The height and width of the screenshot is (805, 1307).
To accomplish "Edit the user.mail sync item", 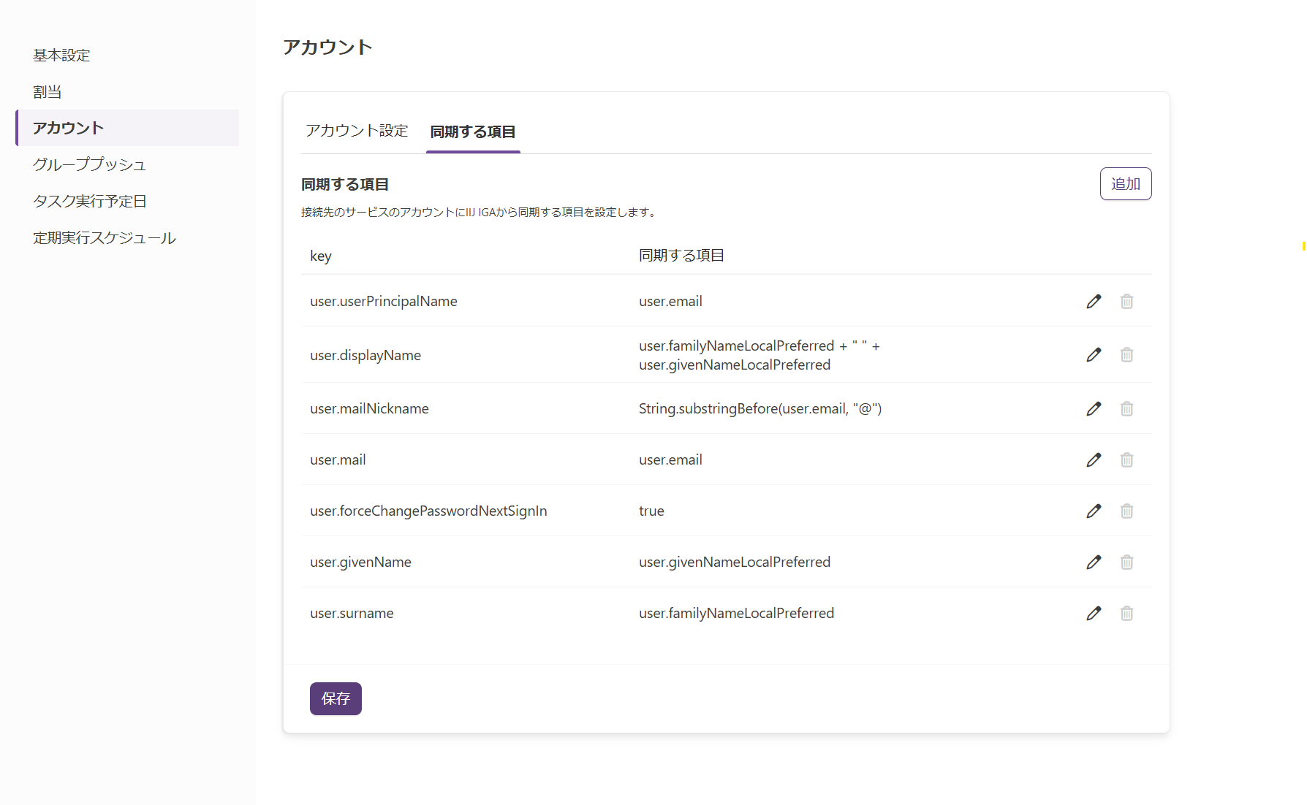I will coord(1094,460).
